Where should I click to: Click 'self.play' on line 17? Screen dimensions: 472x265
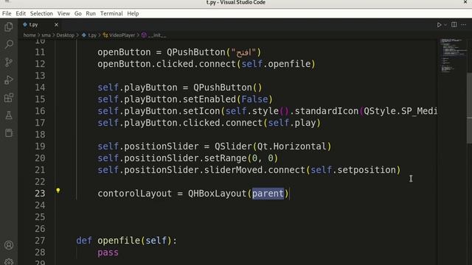(292, 123)
